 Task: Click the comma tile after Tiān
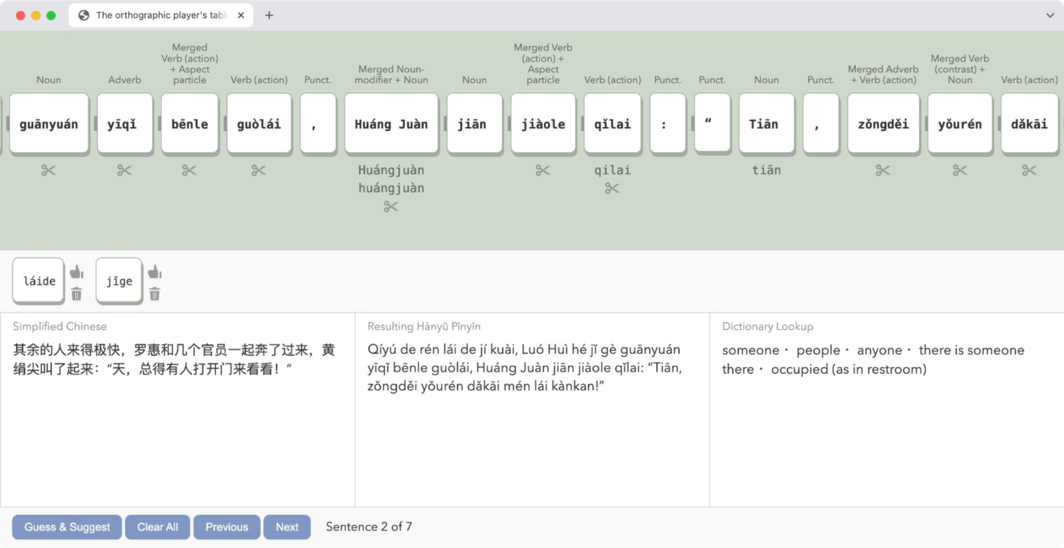coord(821,123)
